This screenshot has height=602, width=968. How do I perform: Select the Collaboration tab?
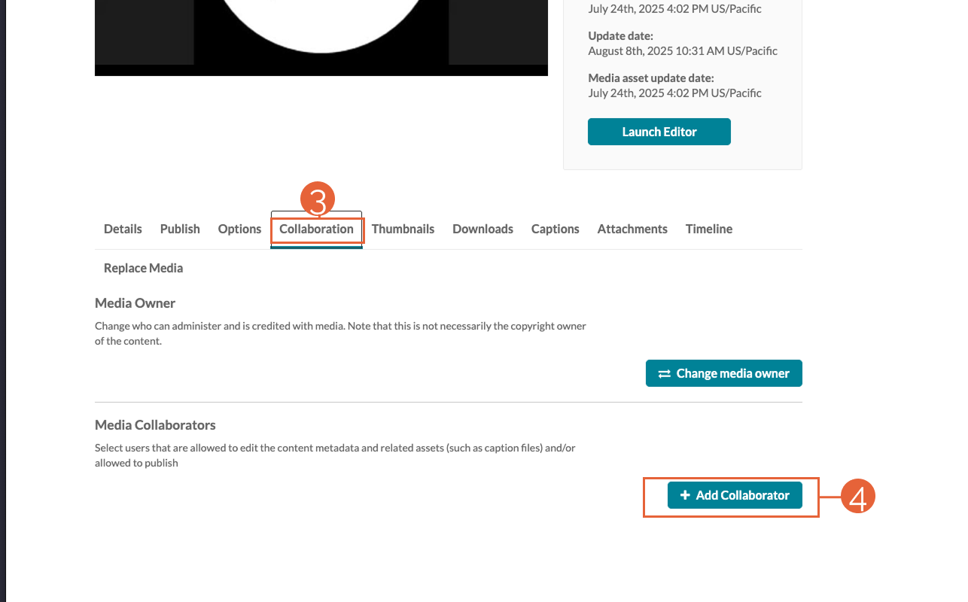316,229
